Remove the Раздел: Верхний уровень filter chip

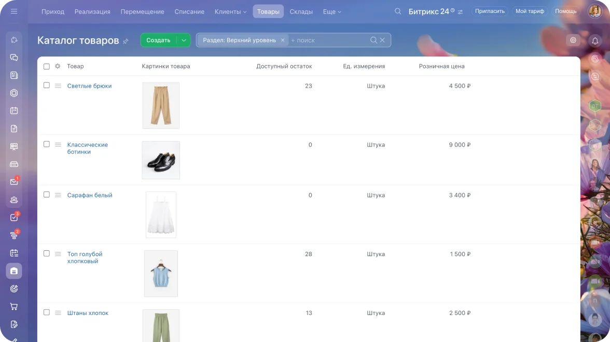[283, 40]
